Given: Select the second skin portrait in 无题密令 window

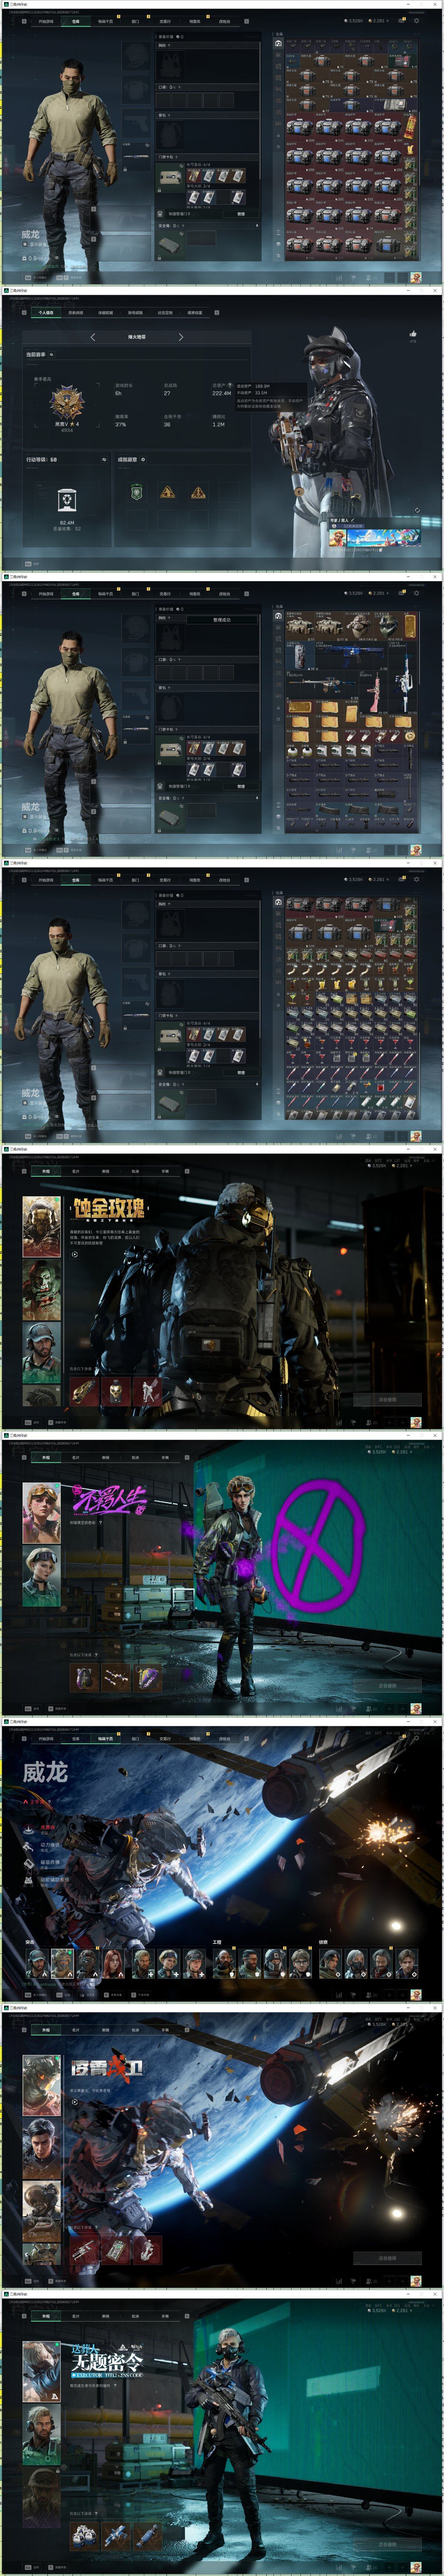Looking at the screenshot, I should (x=41, y=2435).
